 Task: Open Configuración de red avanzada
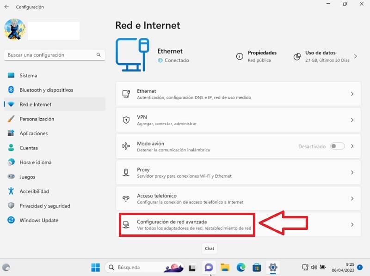pyautogui.click(x=238, y=225)
